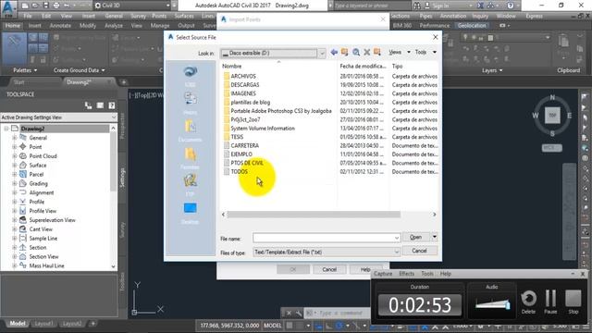Image resolution: width=592 pixels, height=333 pixels.
Task: Open FTP place in dialog sidebar
Action: tap(190, 185)
